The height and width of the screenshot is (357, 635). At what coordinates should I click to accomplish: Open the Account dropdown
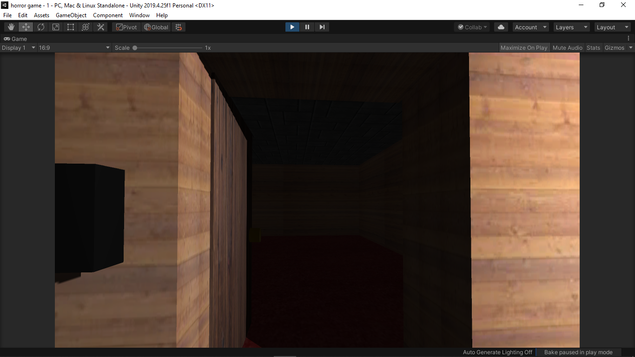click(530, 27)
